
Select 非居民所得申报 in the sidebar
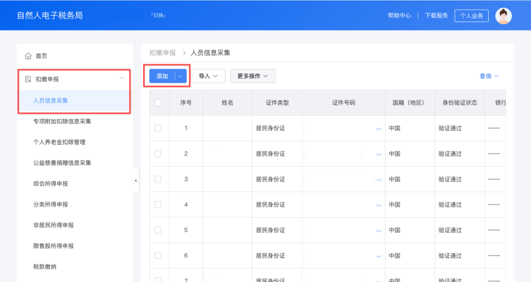pyautogui.click(x=53, y=225)
